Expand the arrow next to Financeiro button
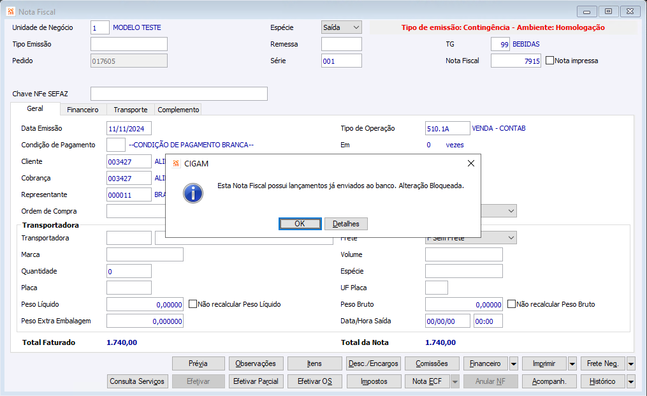This screenshot has height=396, width=647. pyautogui.click(x=514, y=363)
